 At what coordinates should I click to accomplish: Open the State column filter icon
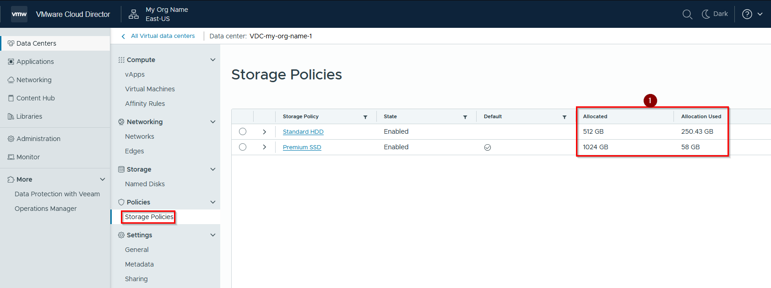(465, 117)
